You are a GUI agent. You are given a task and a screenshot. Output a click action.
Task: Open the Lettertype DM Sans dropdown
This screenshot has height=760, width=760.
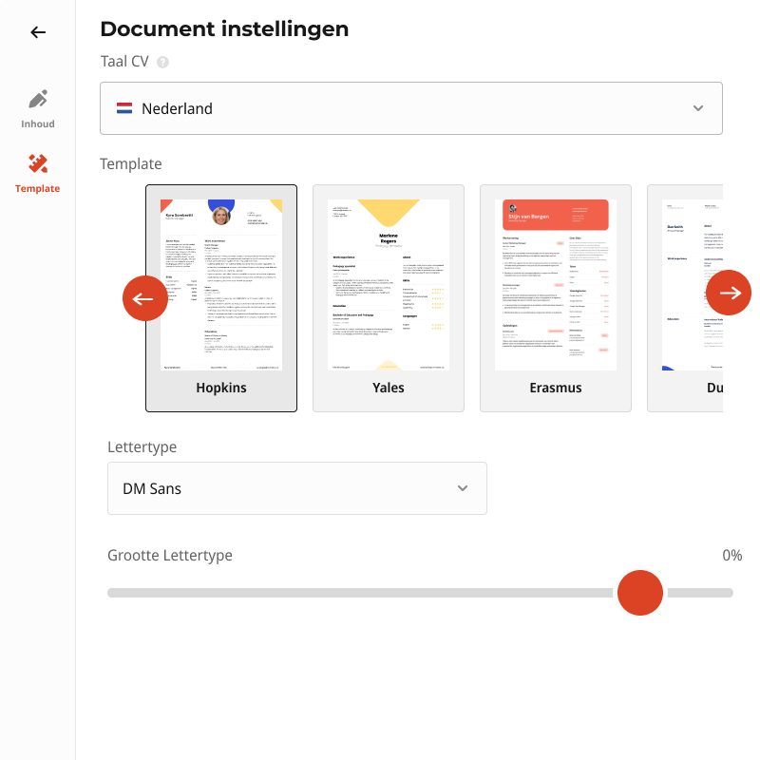click(x=296, y=488)
